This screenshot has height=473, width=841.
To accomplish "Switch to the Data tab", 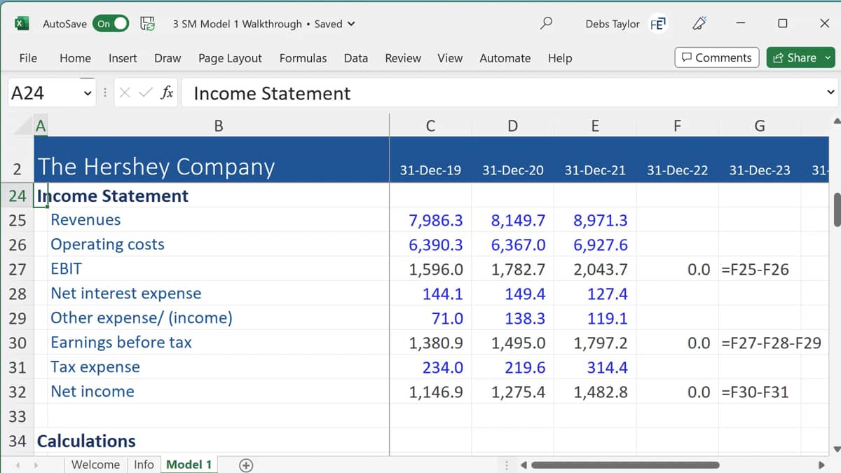I will [356, 58].
